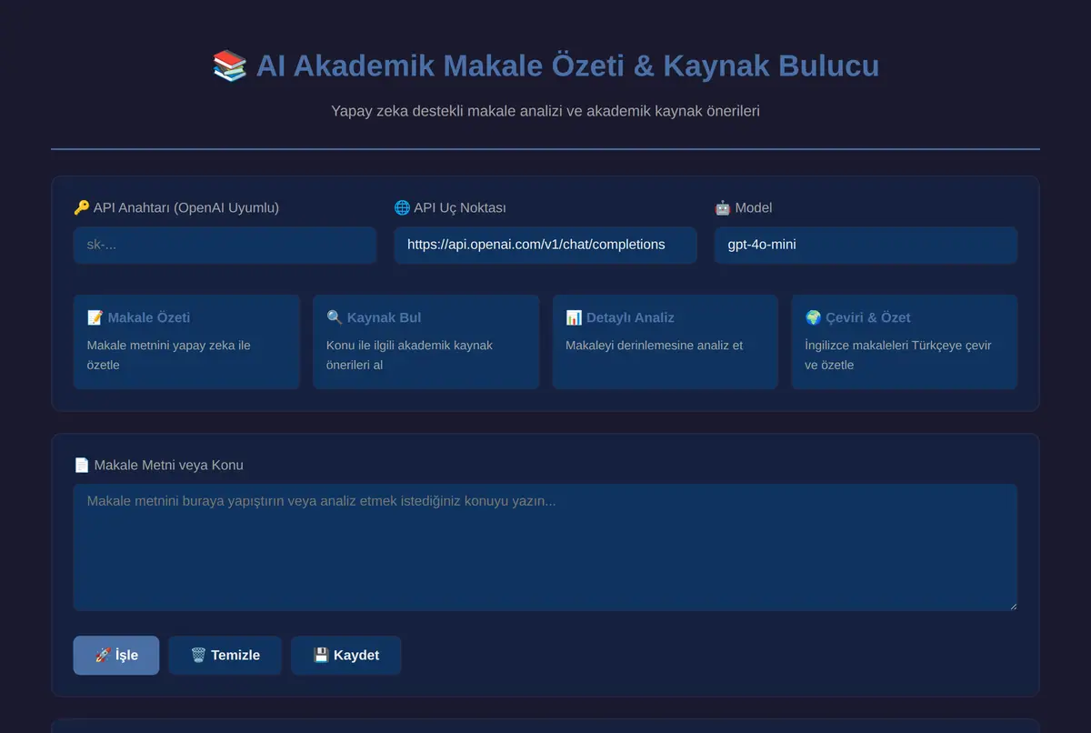Select the Makale Özeti card

(x=186, y=342)
